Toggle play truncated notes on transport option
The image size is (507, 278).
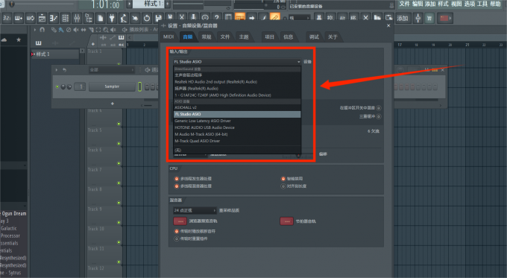[177, 231]
